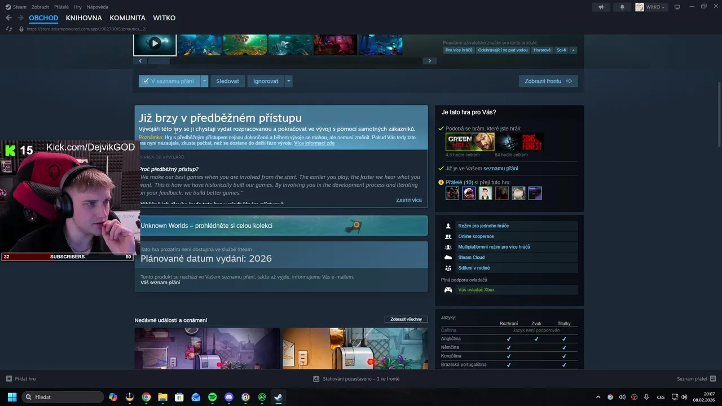This screenshot has height=406, width=722.
Task: Select the Hororové tag
Action: [x=542, y=50]
